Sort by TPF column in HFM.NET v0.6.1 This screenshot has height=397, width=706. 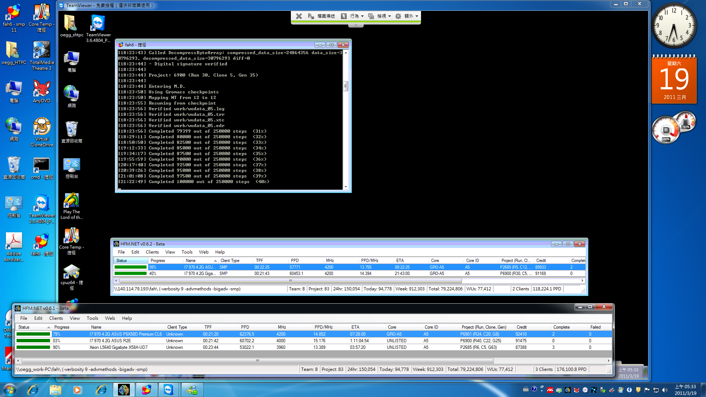[220, 327]
